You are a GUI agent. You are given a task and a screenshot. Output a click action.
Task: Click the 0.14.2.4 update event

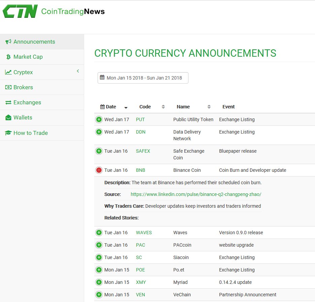(x=235, y=282)
